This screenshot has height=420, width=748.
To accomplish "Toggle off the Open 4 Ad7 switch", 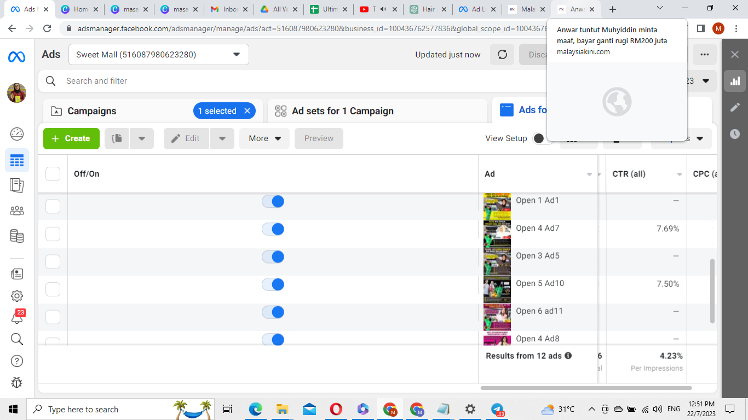I will click(x=273, y=229).
